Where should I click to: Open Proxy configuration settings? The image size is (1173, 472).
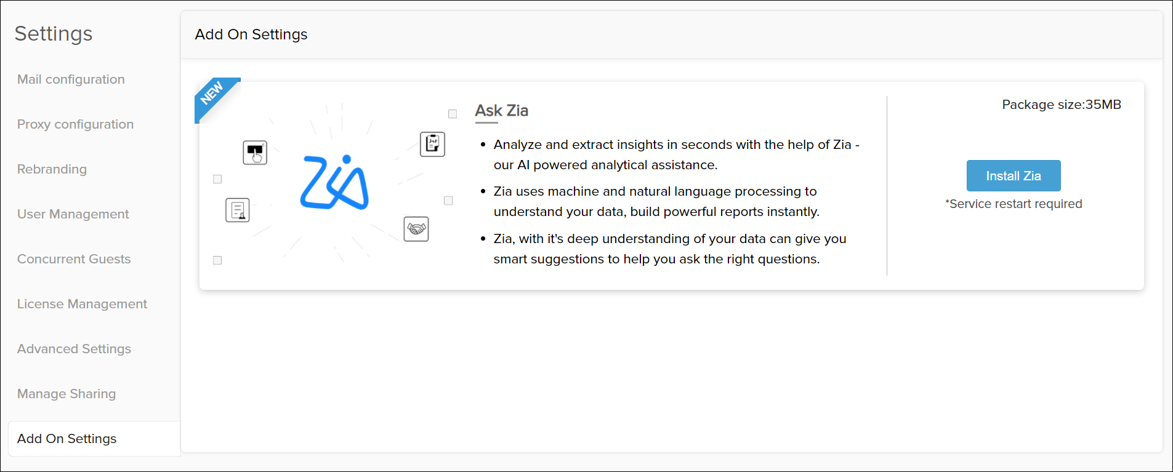click(75, 124)
